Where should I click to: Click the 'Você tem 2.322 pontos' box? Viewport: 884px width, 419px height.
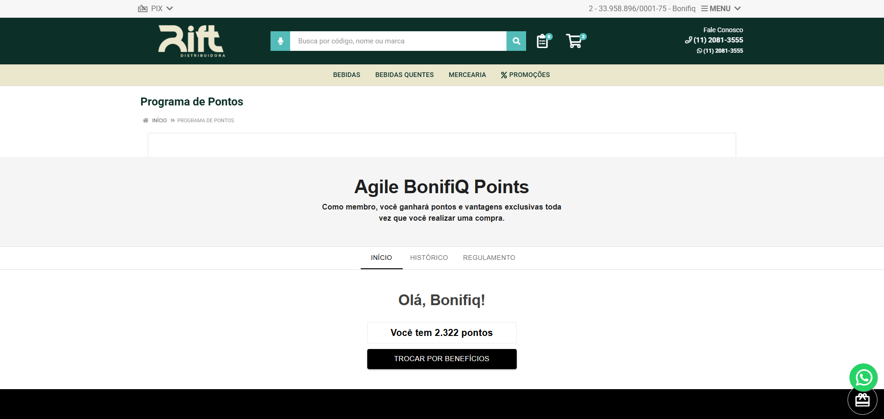coord(442,333)
